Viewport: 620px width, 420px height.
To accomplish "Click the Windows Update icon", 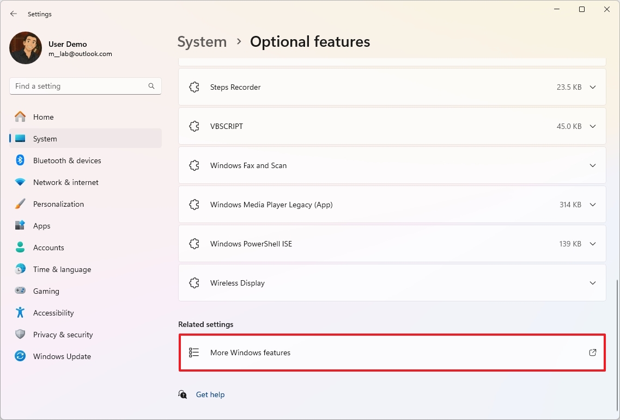I will pos(20,356).
